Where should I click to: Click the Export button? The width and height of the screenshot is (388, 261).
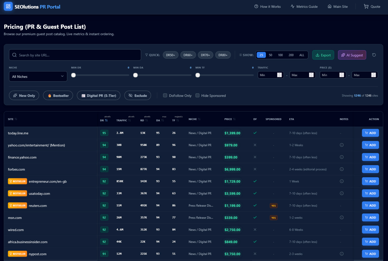(323, 55)
